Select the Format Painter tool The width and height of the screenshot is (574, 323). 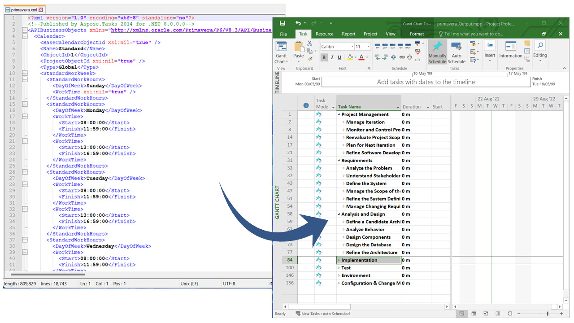point(310,59)
